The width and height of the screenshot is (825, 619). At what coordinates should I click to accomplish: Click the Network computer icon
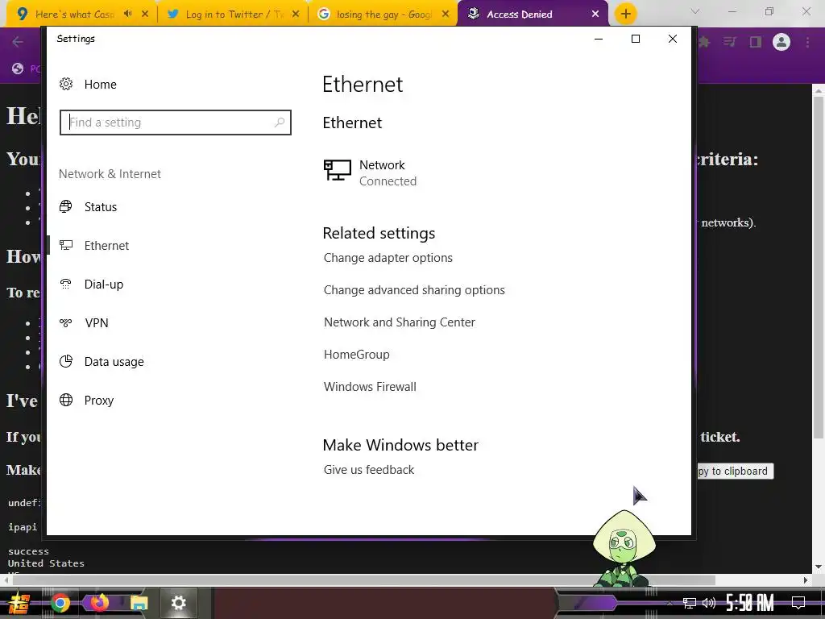338,171
